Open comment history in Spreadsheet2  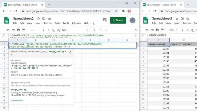point(105,20)
